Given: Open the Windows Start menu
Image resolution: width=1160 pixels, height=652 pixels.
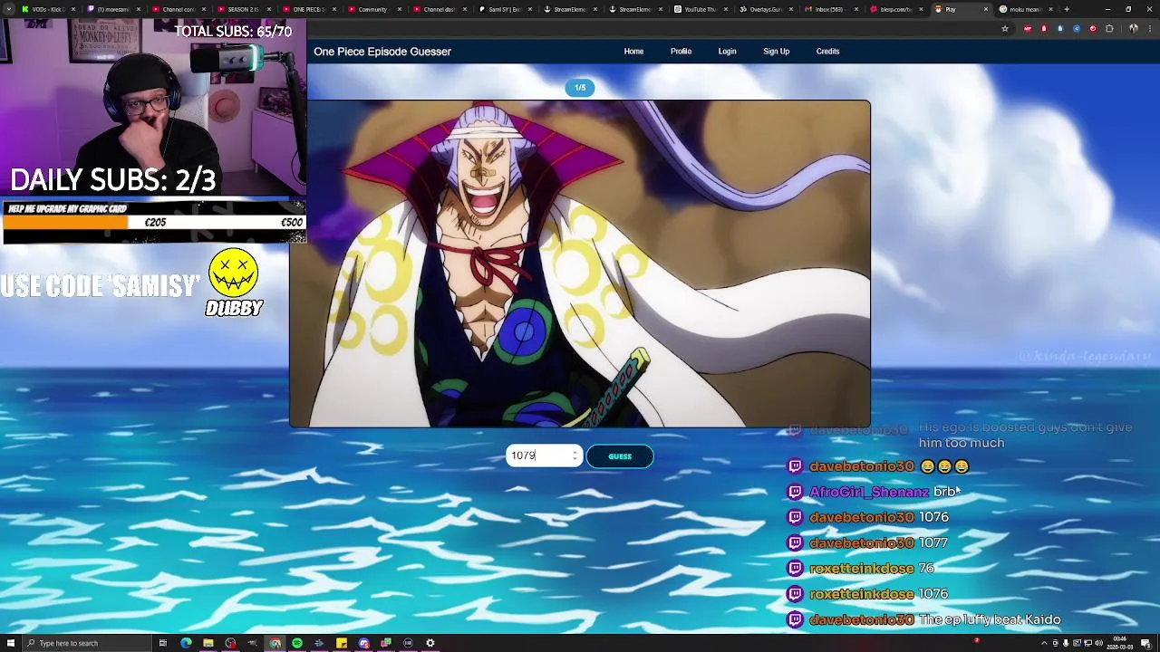Looking at the screenshot, I should (x=11, y=643).
